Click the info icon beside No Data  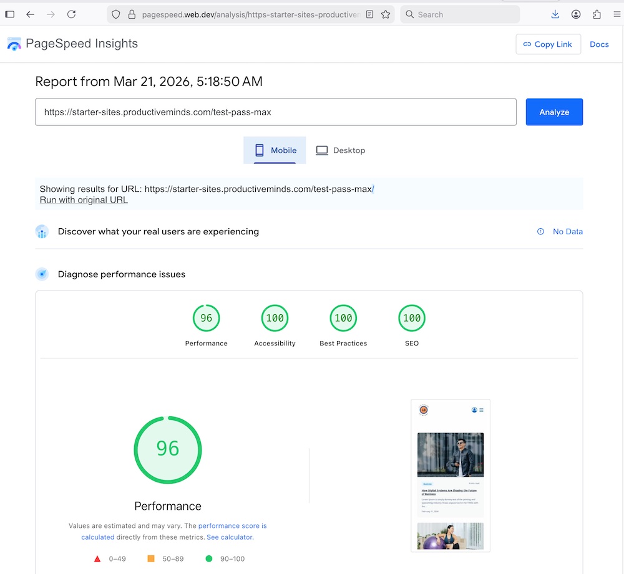tap(540, 231)
